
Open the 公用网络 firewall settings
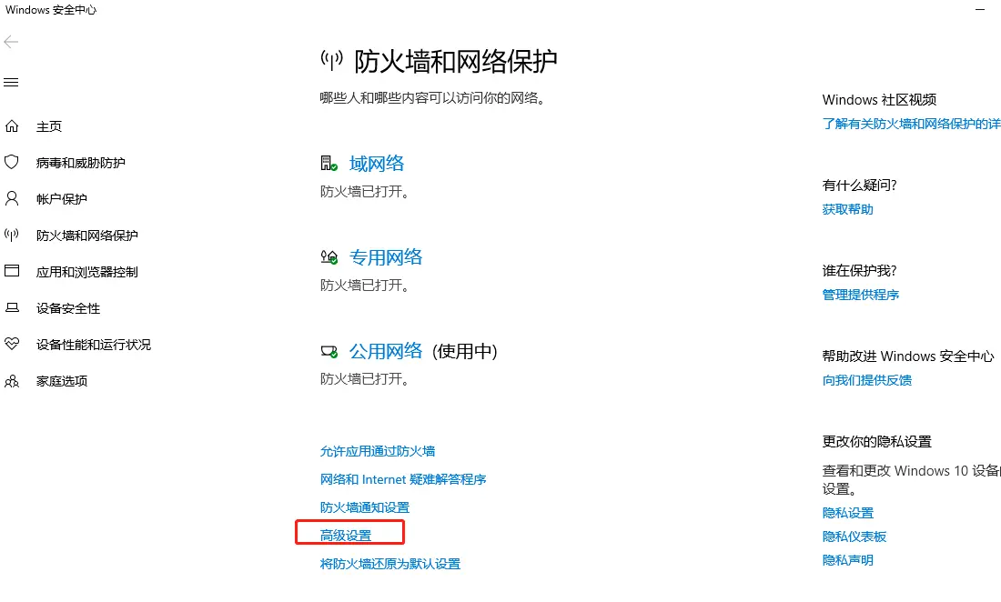pyautogui.click(x=386, y=351)
